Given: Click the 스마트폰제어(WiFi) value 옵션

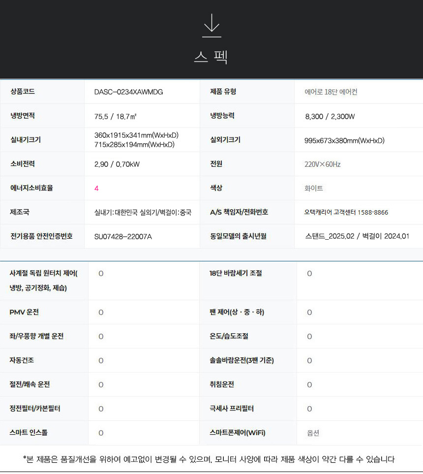Looking at the screenshot, I should click(x=313, y=433).
